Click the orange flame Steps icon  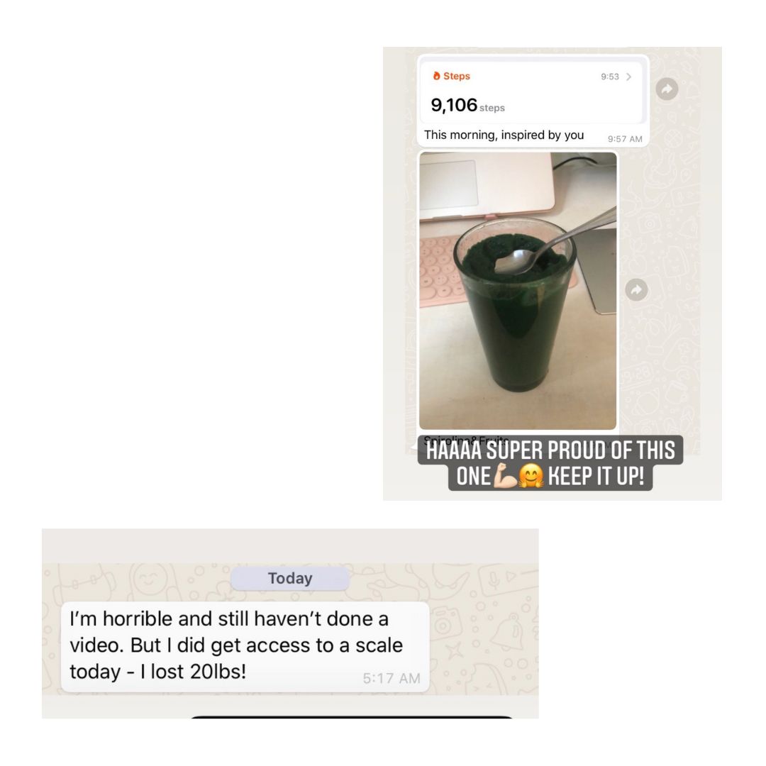(436, 76)
